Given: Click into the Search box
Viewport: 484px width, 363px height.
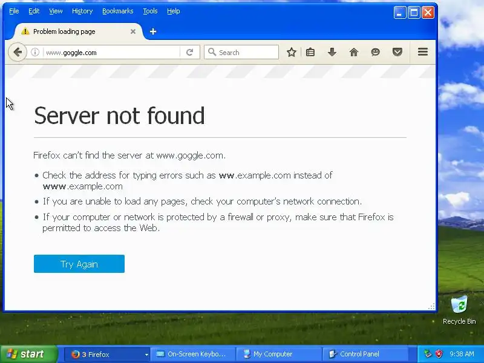Looking at the screenshot, I should coord(241,52).
